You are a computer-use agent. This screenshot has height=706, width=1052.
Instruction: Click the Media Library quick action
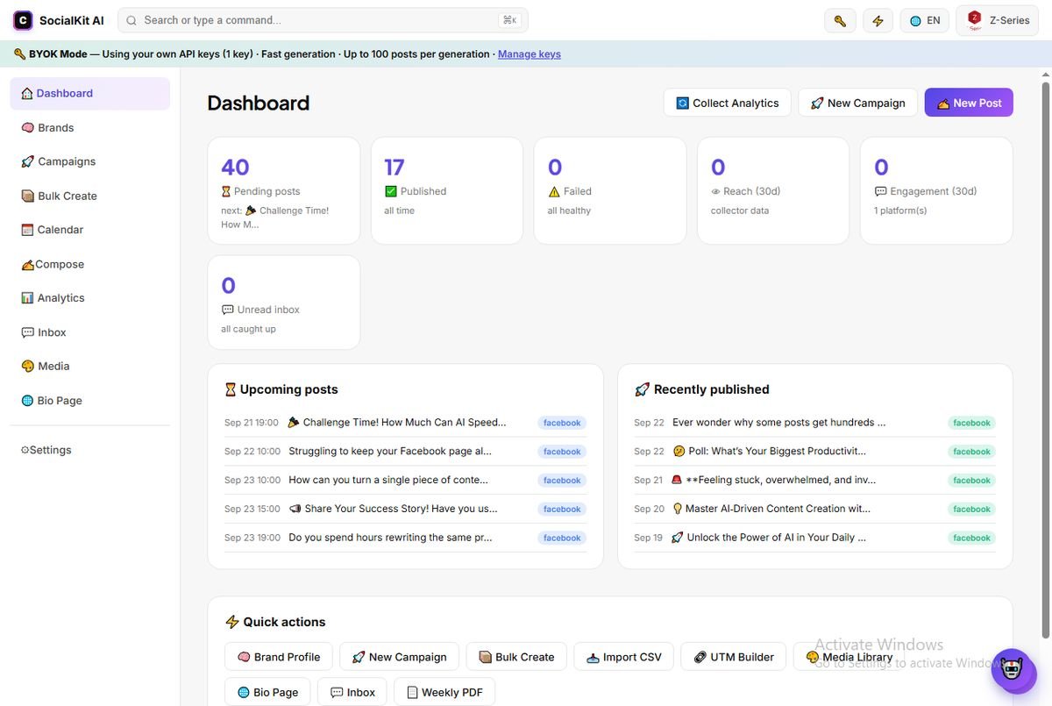(x=849, y=657)
